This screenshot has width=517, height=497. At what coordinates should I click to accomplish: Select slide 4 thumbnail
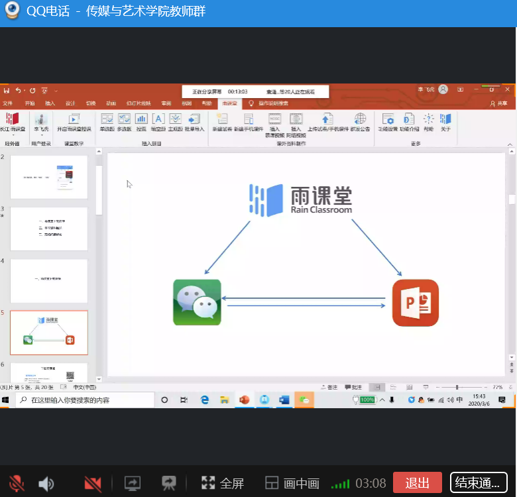(49, 281)
